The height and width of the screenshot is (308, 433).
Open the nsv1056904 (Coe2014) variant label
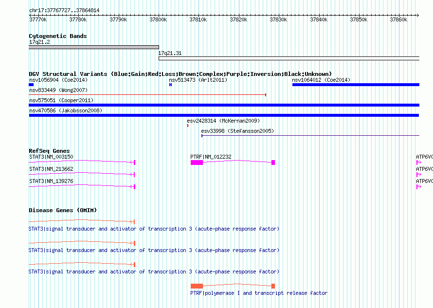click(58, 80)
